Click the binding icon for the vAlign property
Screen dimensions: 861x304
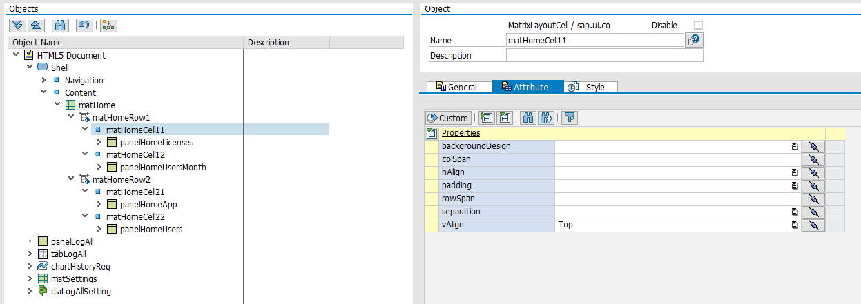[x=813, y=225]
